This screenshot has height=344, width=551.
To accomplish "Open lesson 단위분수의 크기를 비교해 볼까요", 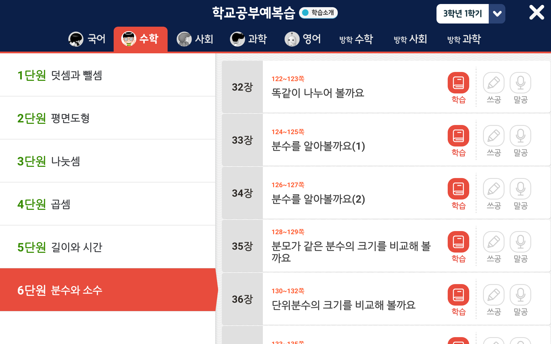I will [343, 305].
